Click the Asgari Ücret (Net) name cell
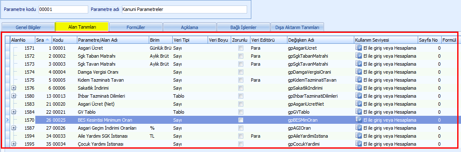Screen dimensions: 461x152 (x=113, y=104)
